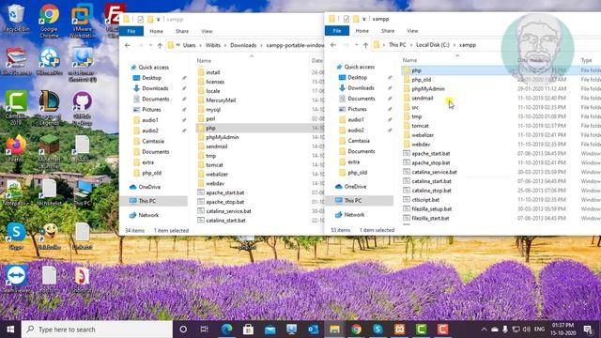Select This PC in right window sidebar

(353, 200)
